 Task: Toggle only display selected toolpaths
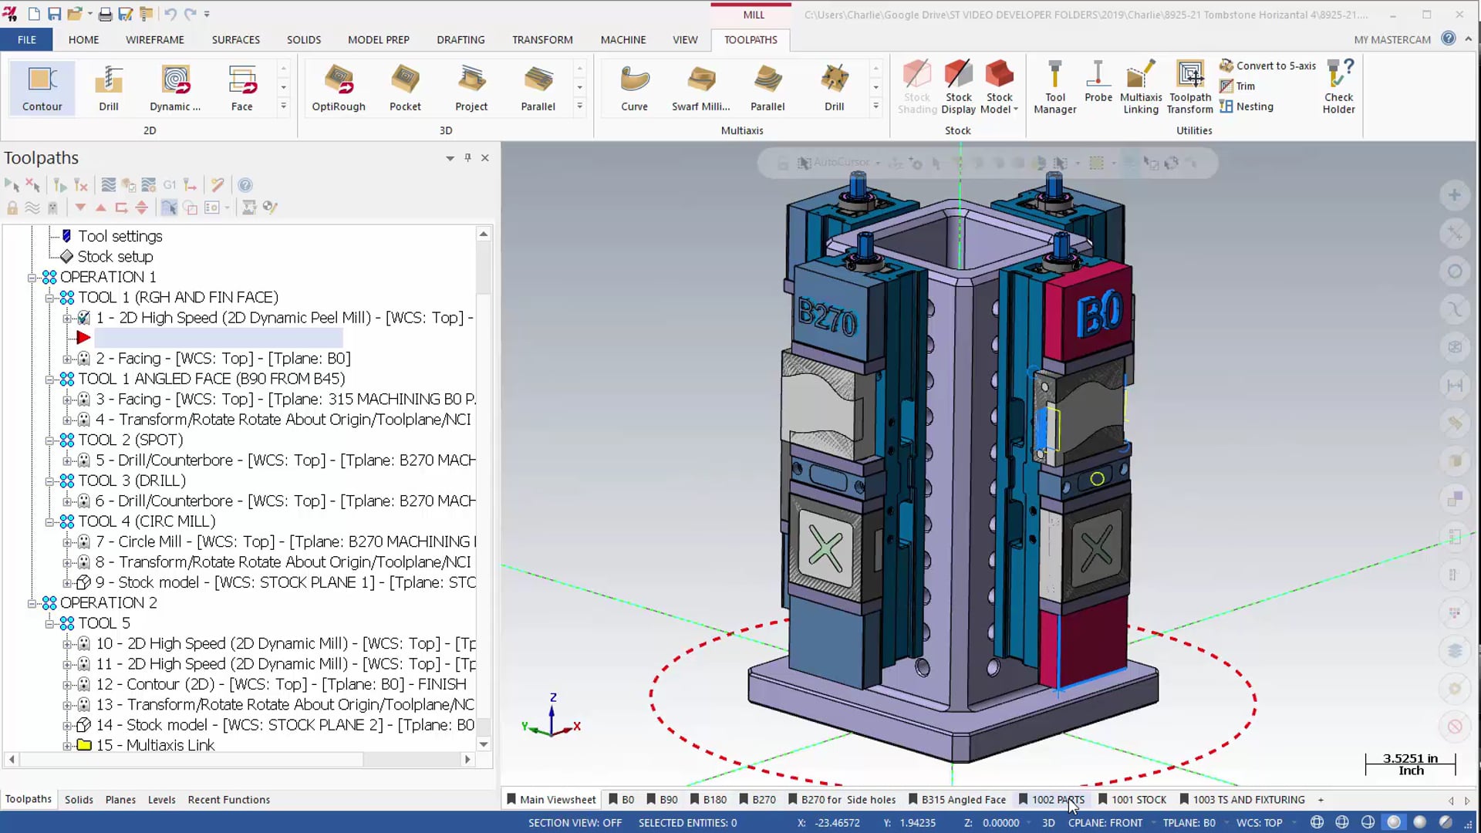(169, 207)
